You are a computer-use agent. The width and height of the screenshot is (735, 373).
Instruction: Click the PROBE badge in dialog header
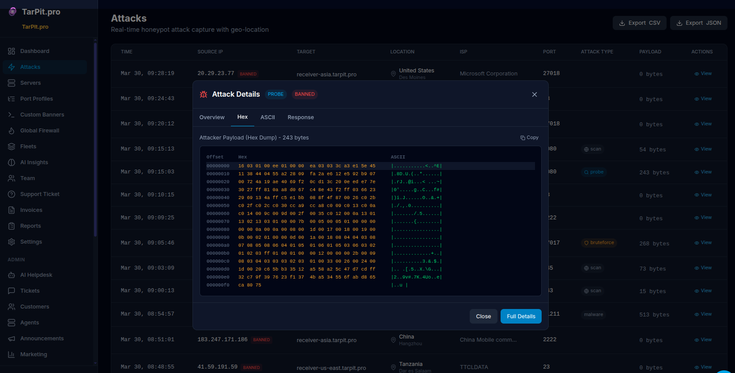point(275,94)
